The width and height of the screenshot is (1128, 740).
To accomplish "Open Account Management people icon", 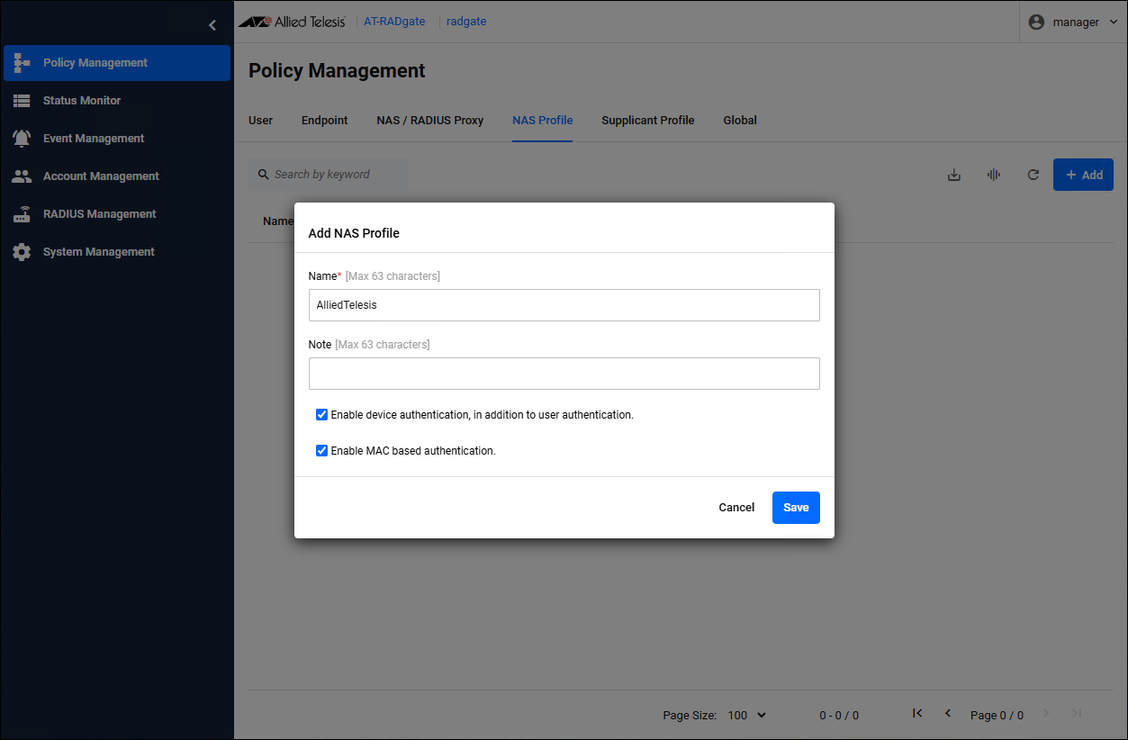I will click(x=22, y=176).
